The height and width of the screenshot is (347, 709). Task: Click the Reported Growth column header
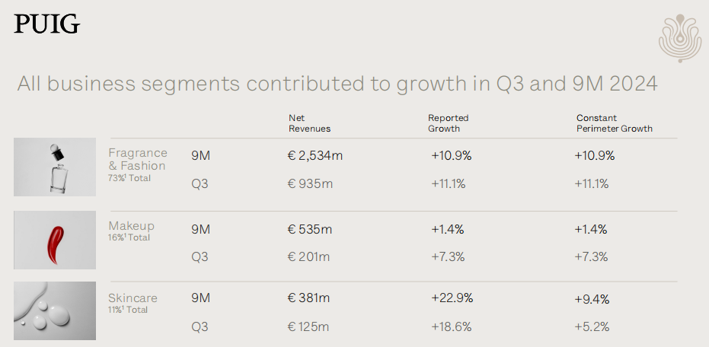(x=448, y=123)
